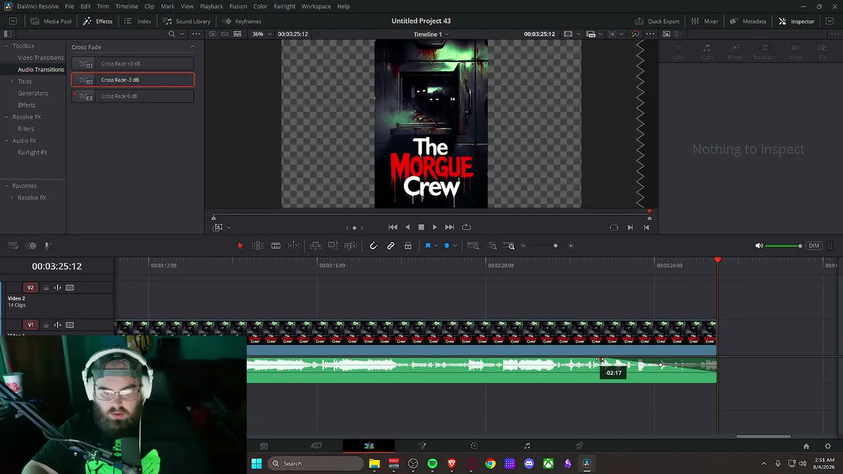
Task: Select the Cross Fade +3 dB transition
Action: [133, 64]
